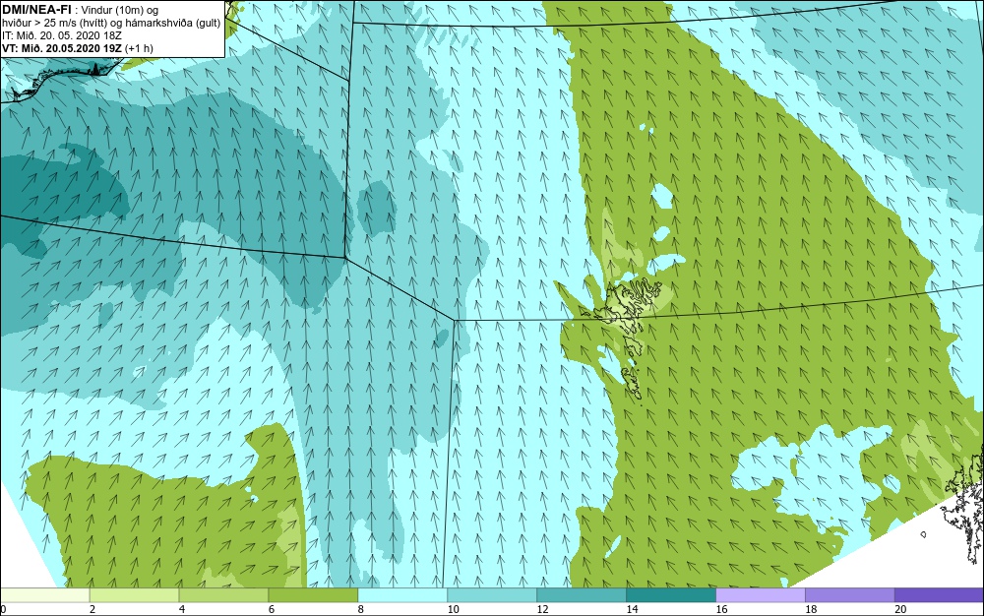Choose the 16–18 m/s light purple legend swatch

[x=761, y=595]
